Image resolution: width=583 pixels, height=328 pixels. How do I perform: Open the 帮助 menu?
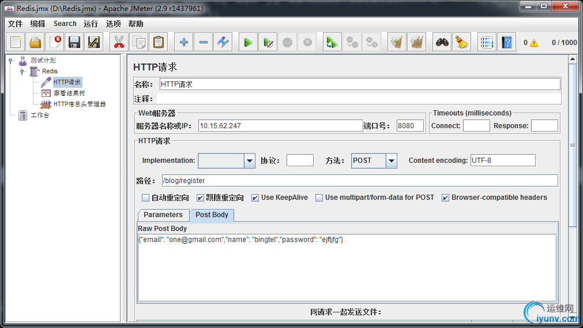(x=136, y=24)
